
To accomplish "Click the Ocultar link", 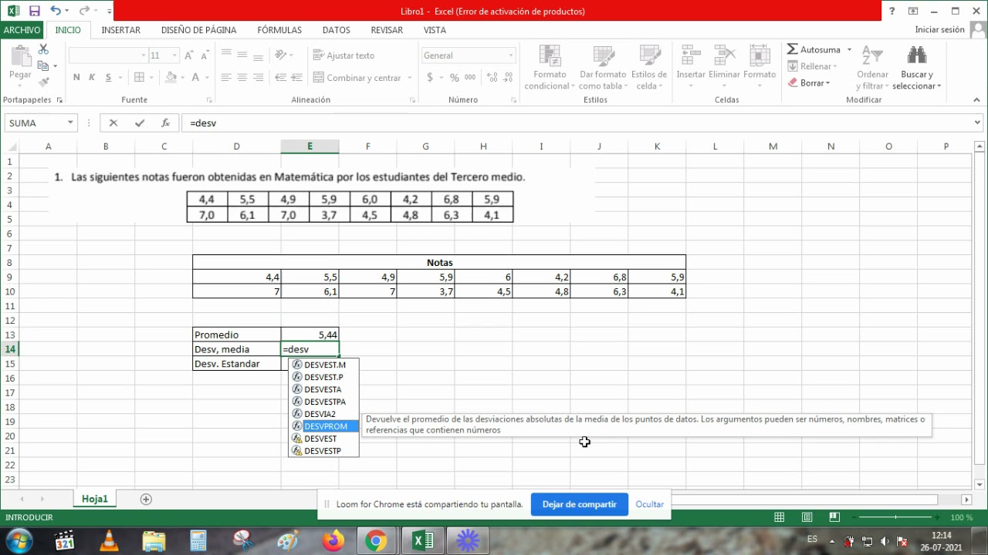I will click(650, 504).
